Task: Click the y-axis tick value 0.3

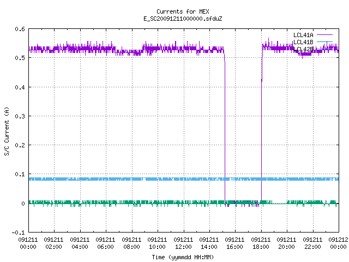Action: coord(20,116)
